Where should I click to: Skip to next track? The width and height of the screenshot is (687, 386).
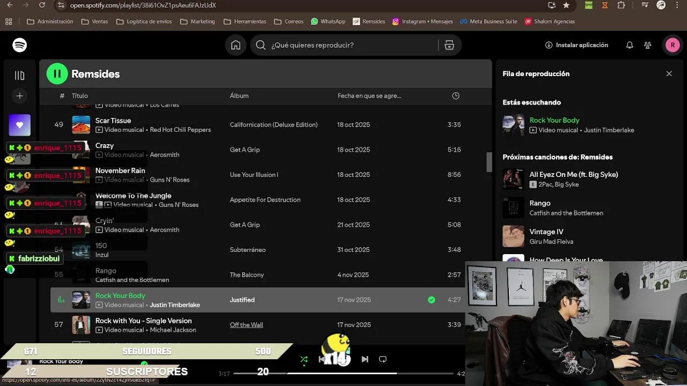(x=364, y=359)
